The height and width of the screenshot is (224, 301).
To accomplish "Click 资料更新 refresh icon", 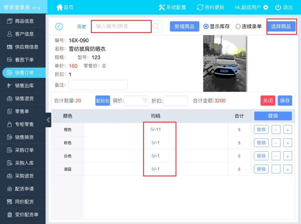I will (200, 7).
